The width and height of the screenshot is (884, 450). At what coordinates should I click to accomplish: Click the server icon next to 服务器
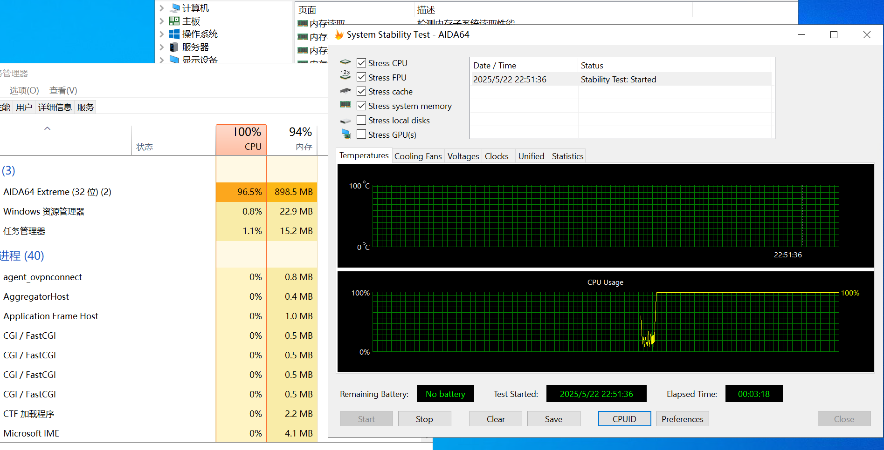click(x=174, y=47)
